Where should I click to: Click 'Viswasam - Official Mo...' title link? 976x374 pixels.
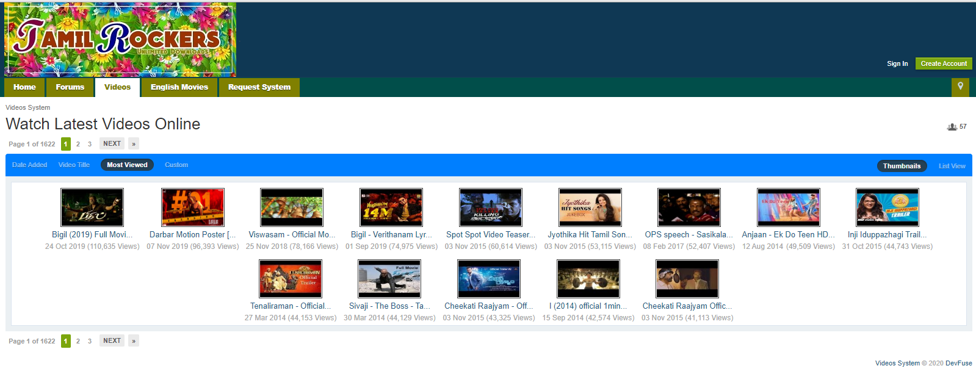pyautogui.click(x=292, y=235)
